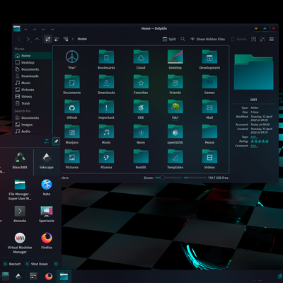283x283 pixels.
Task: Click the Restart button in the launcher
Action: (x=12, y=264)
